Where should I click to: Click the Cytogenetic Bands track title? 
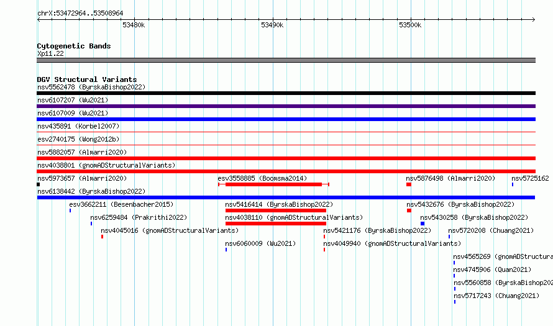pos(74,46)
